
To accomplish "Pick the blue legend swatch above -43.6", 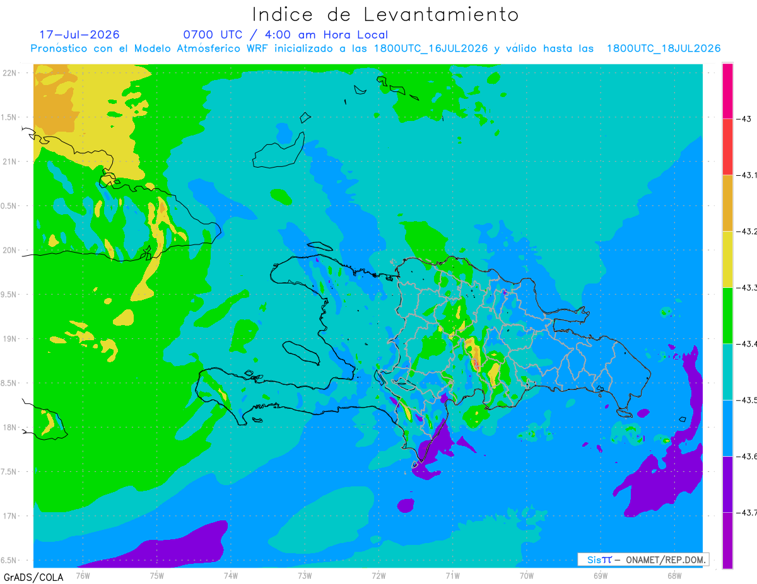I will (727, 428).
